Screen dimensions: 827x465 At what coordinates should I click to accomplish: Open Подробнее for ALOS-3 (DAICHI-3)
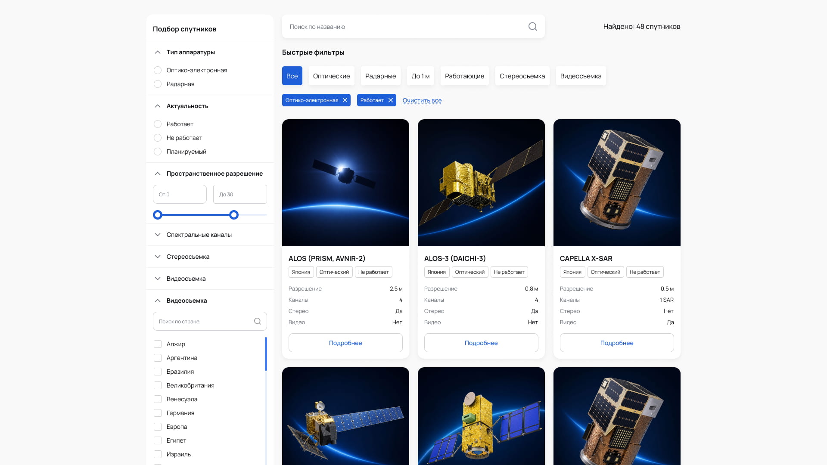[481, 343]
